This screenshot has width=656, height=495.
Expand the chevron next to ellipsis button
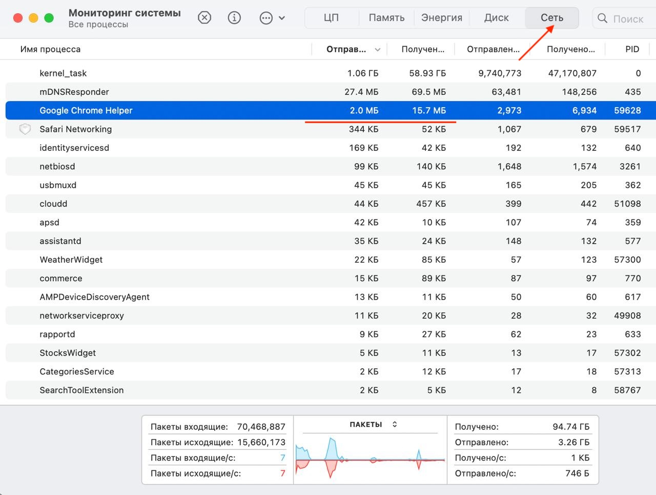click(x=282, y=18)
